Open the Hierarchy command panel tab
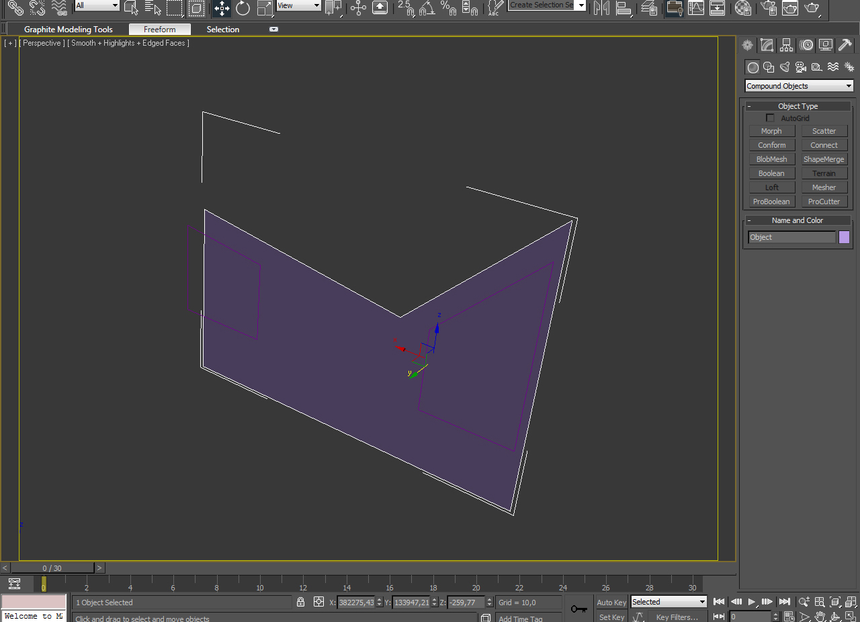The image size is (860, 622). (x=787, y=45)
